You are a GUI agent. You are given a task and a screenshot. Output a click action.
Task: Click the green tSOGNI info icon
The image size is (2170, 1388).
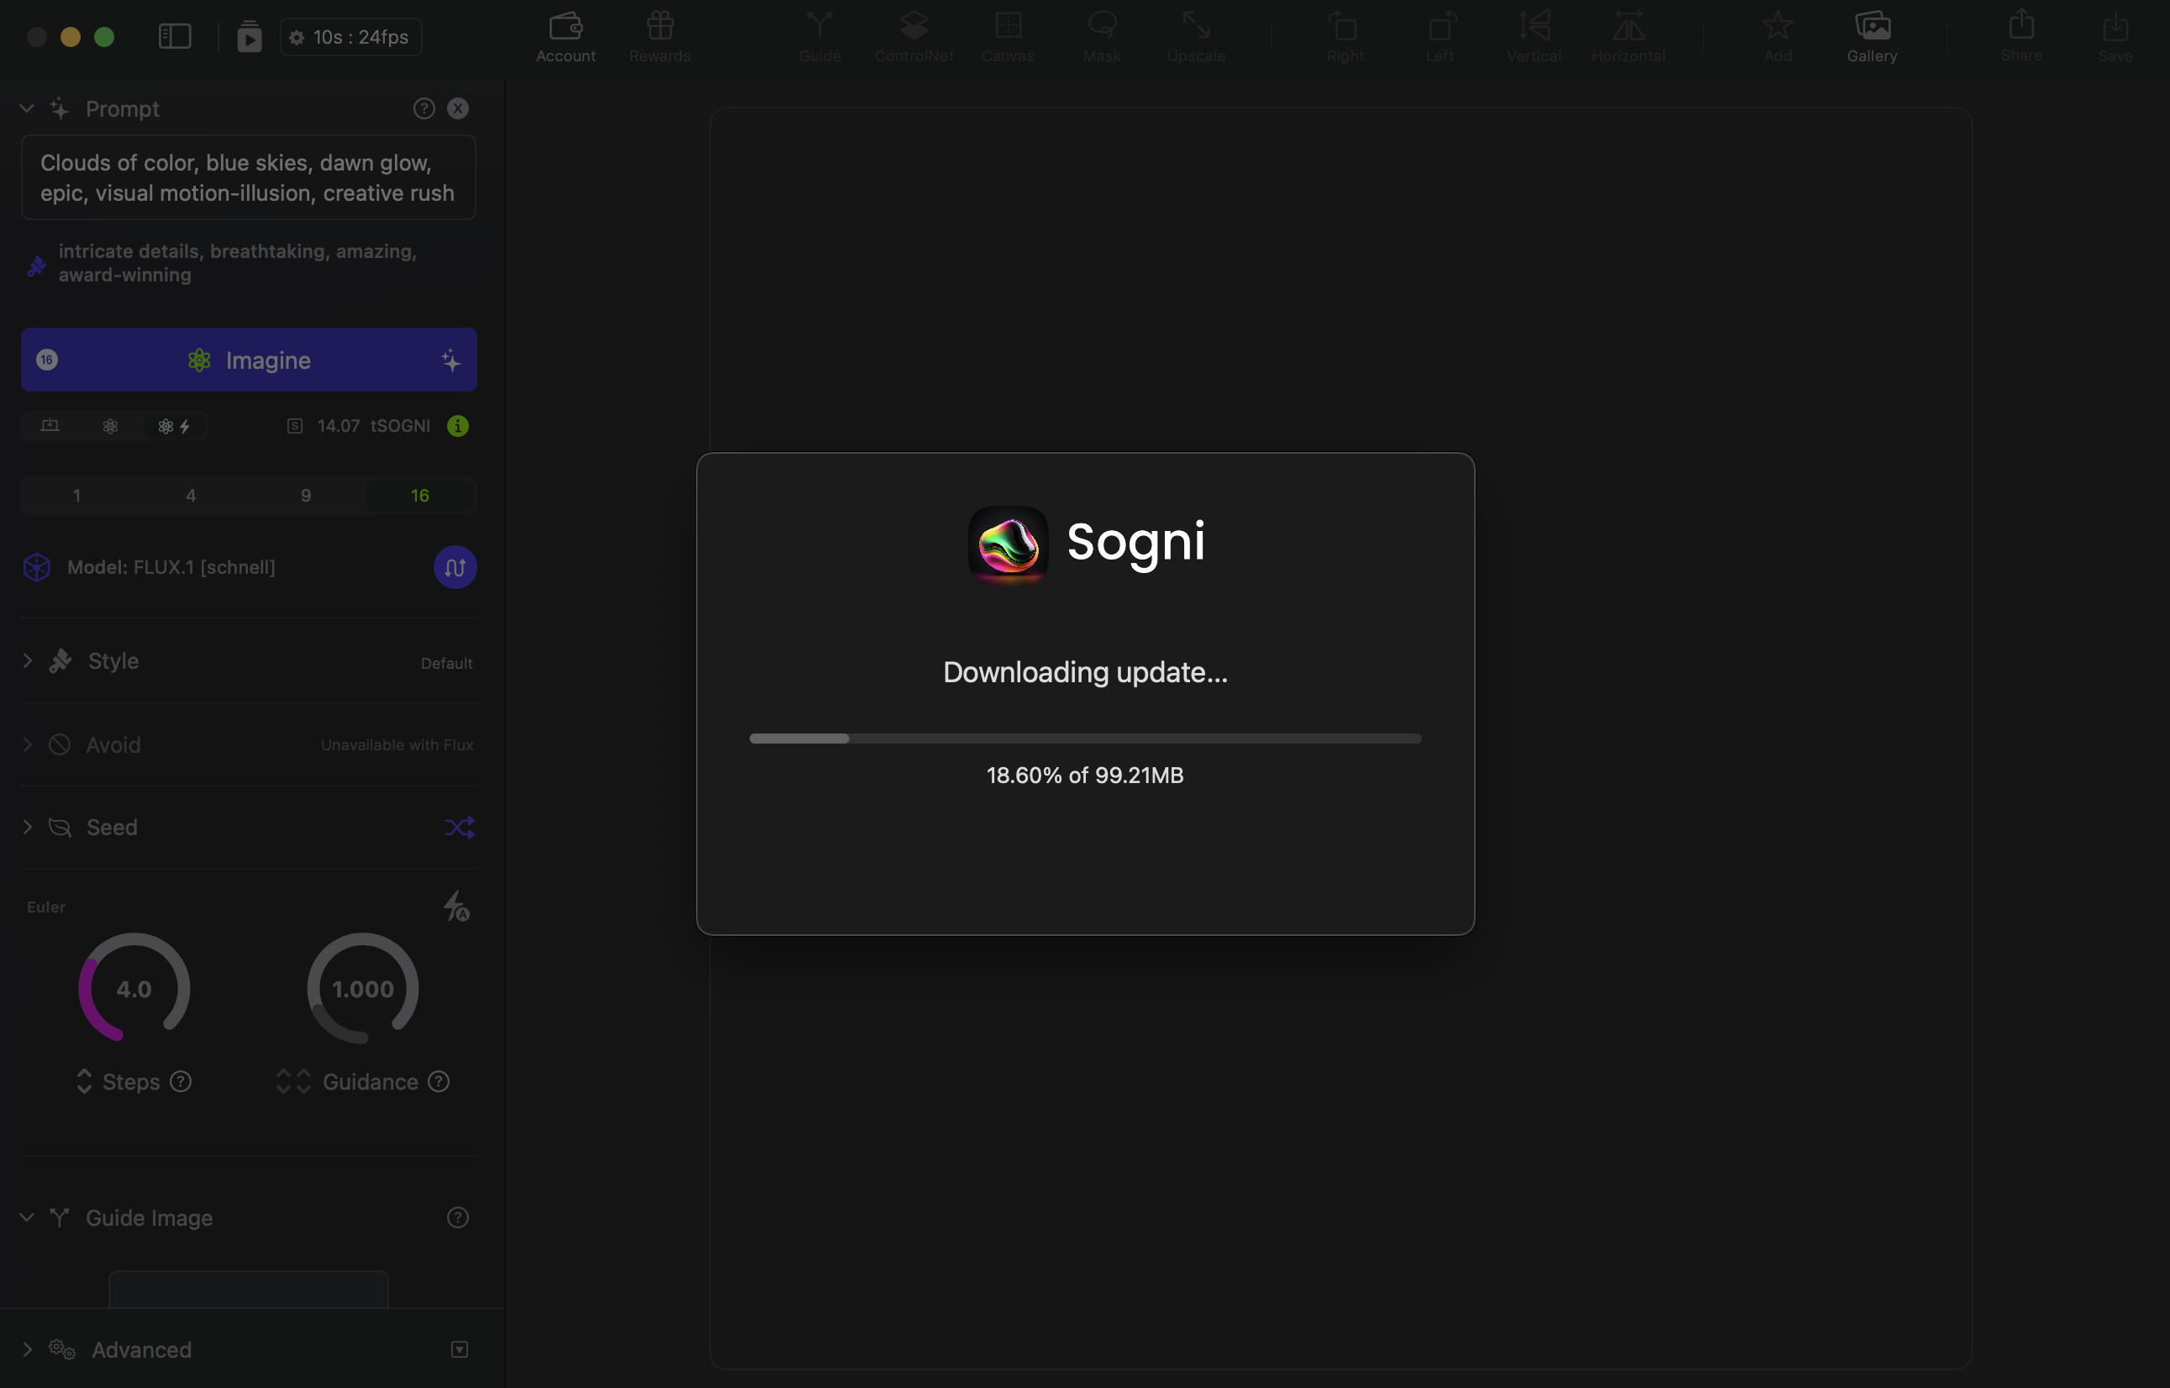[458, 426]
